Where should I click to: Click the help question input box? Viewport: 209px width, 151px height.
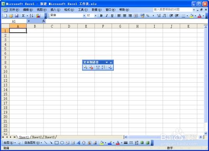pos(173,10)
